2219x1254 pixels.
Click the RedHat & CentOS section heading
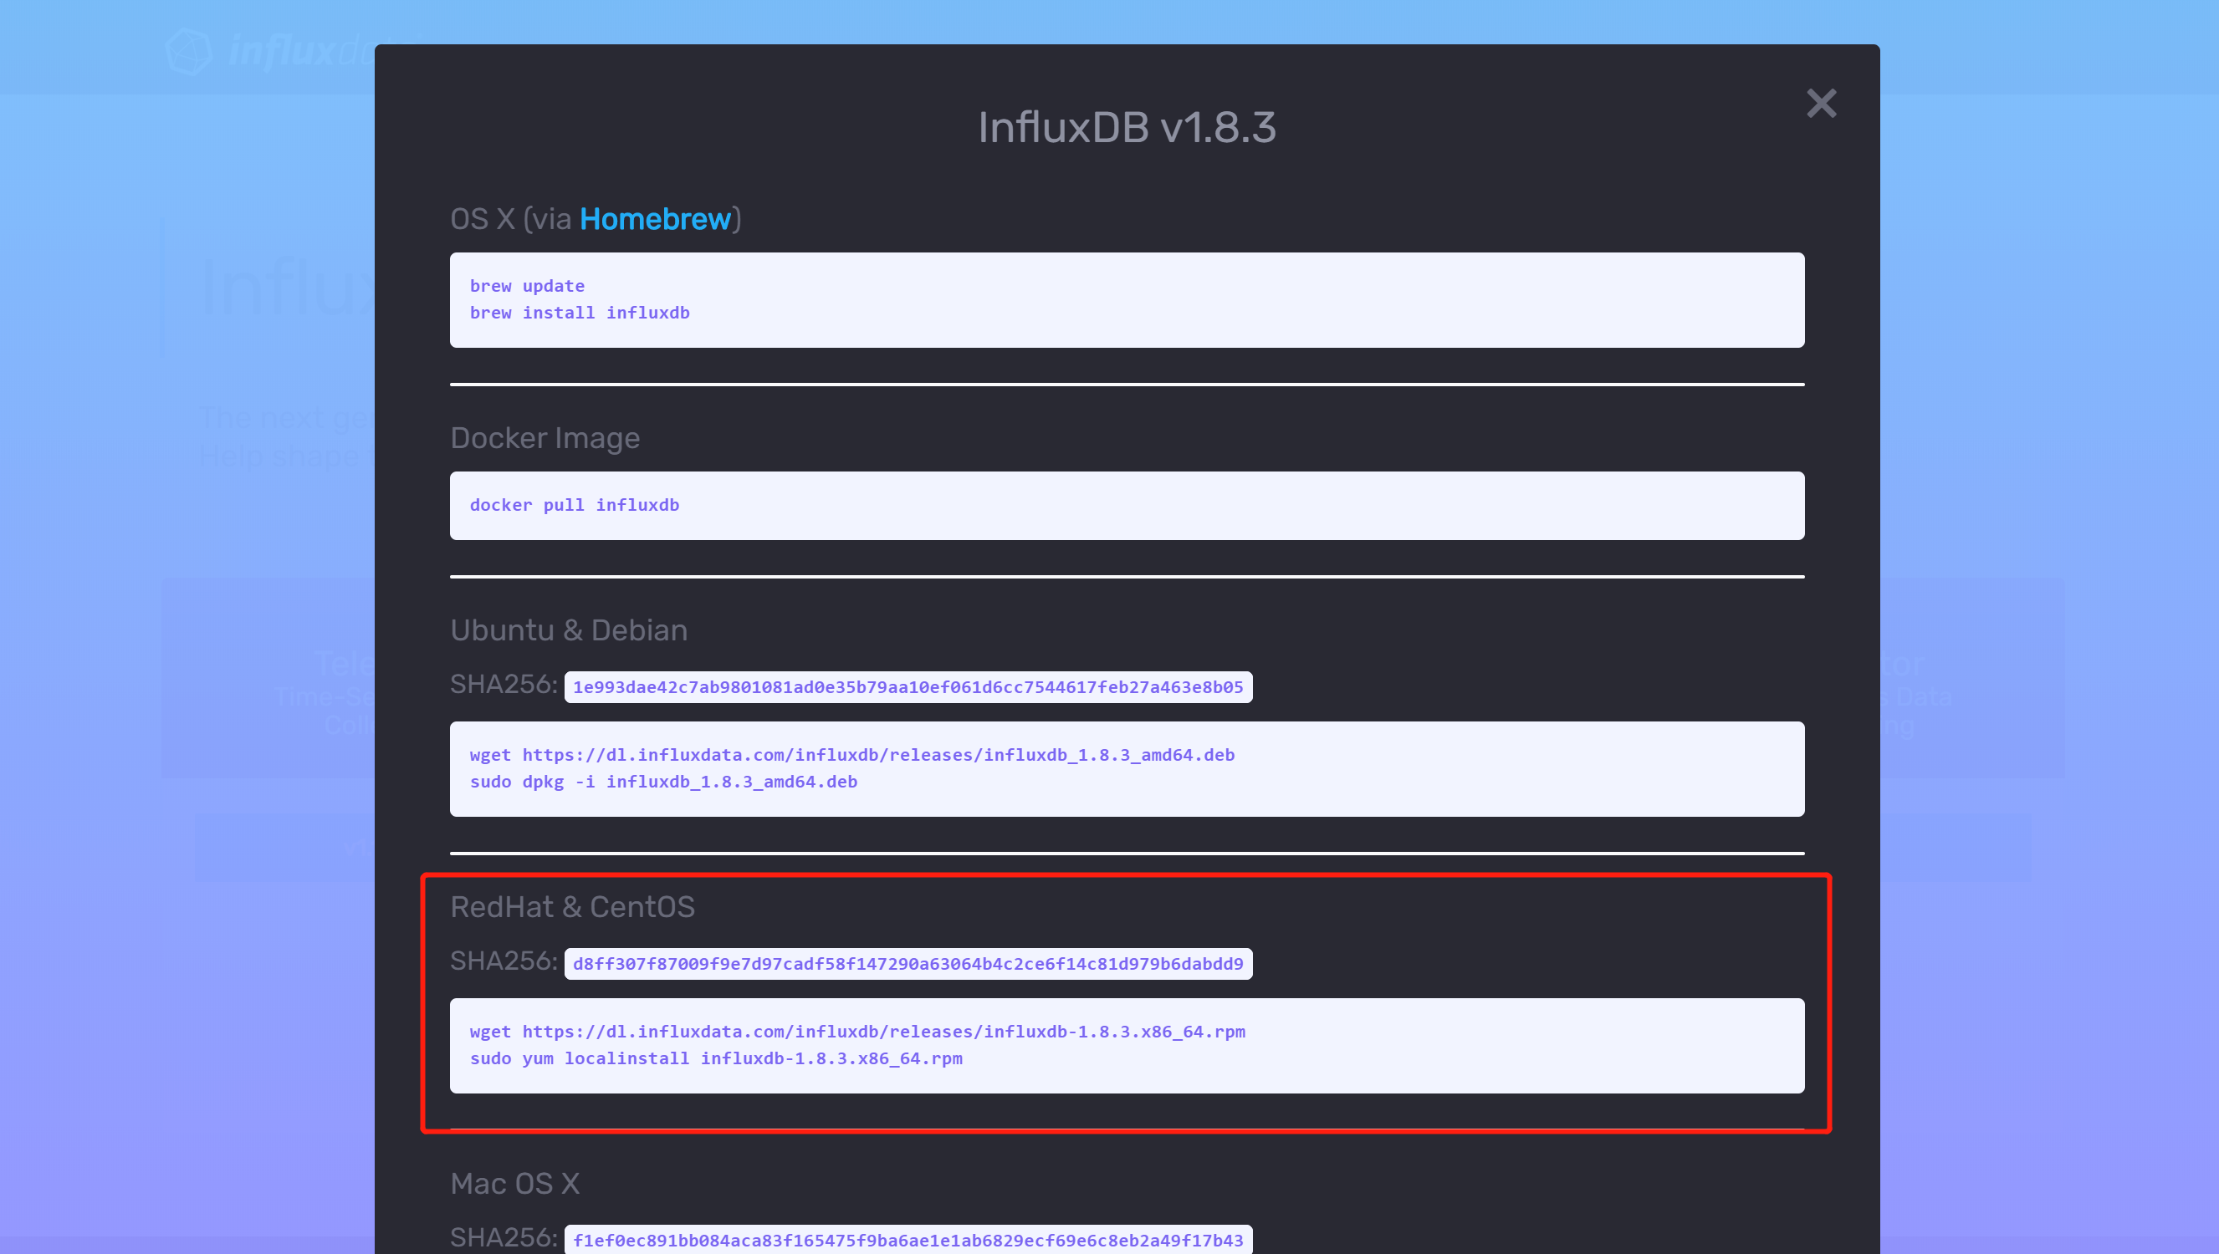571,907
